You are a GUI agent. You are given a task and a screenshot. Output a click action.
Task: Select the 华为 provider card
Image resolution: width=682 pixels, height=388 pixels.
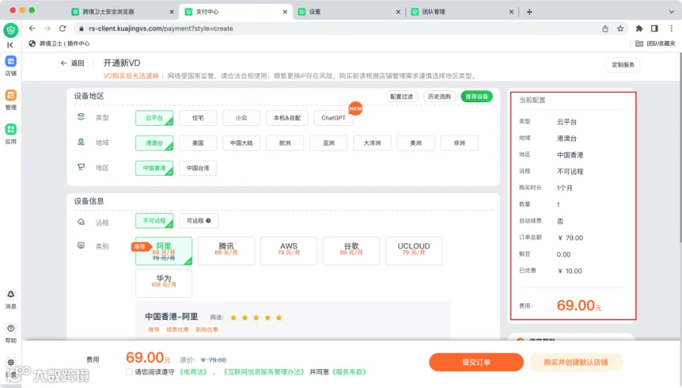point(164,283)
